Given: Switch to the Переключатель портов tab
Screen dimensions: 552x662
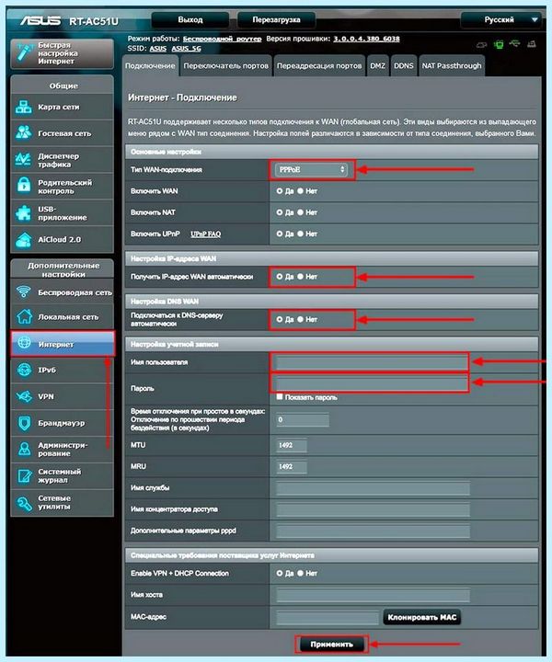Looking at the screenshot, I should coord(226,66).
